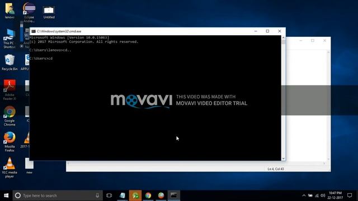Screen dimensions: 358x201
Task: Open the clock showing 10:47 PM
Action: (x=335, y=195)
